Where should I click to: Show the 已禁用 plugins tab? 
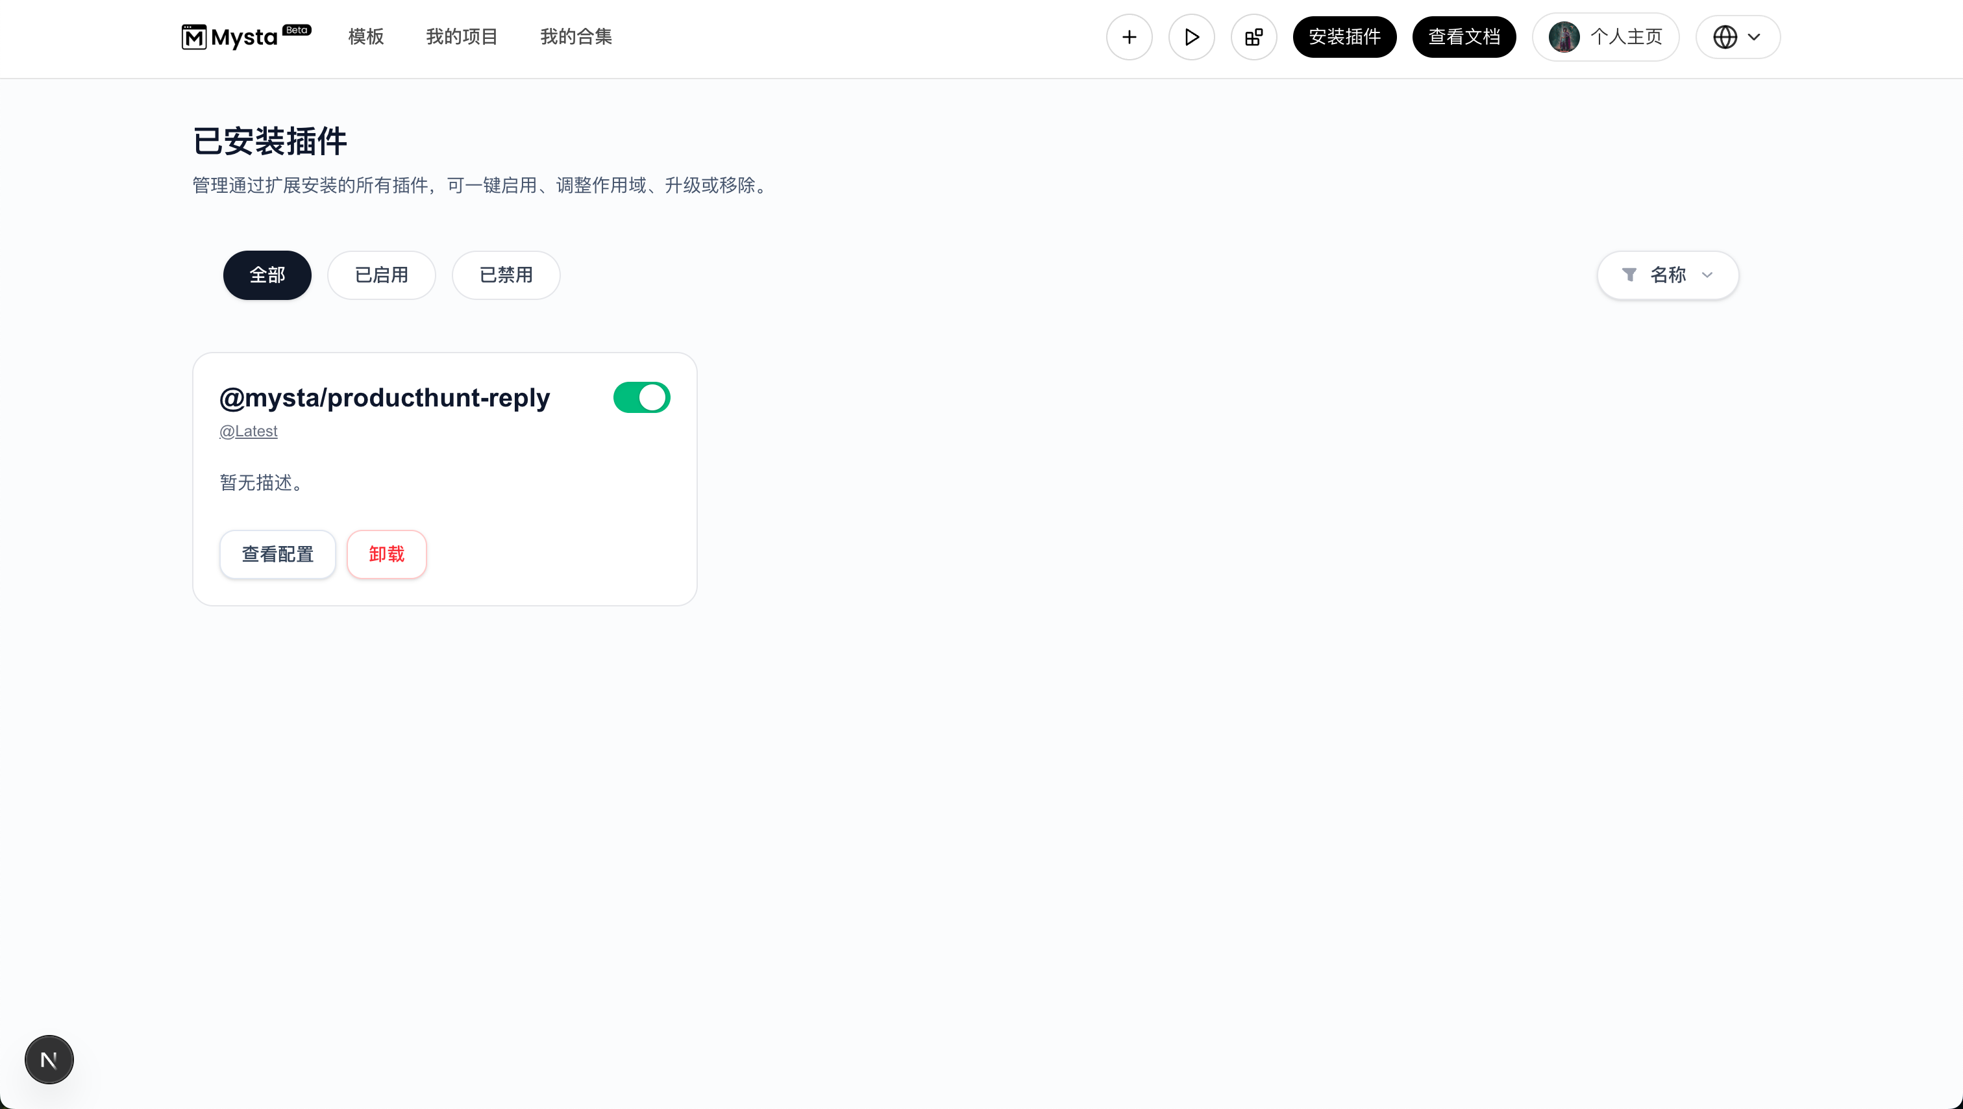pos(506,275)
